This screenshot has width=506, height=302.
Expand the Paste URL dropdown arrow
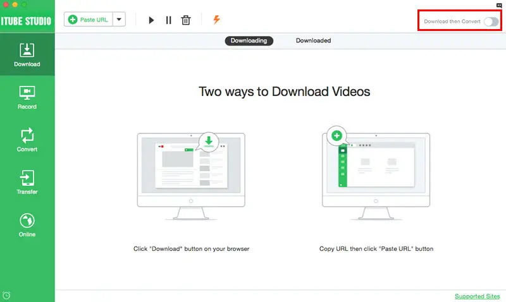tap(119, 20)
